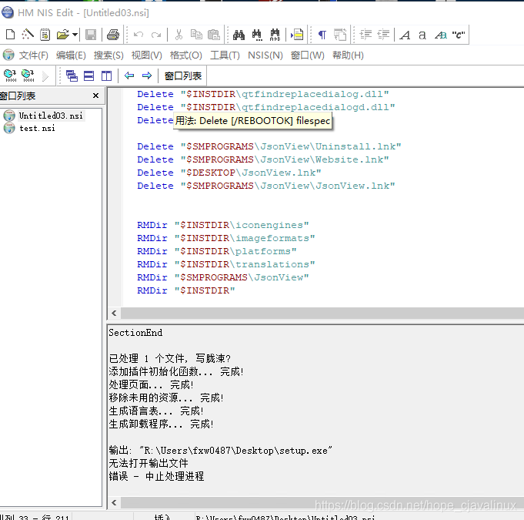Open the 文件(F) menu
524x520 pixels.
click(33, 55)
